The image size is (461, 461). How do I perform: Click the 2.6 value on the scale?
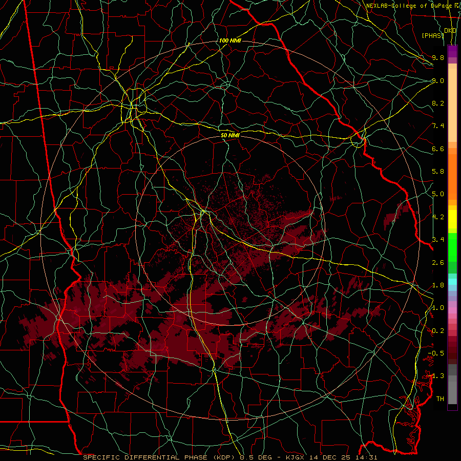pos(438,263)
